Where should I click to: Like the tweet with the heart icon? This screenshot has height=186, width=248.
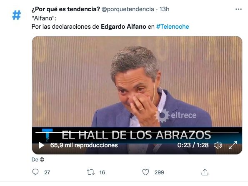(145, 172)
